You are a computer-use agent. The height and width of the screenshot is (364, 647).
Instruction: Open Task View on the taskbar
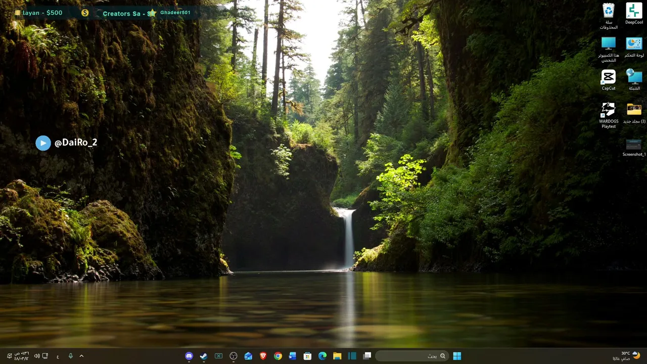pyautogui.click(x=367, y=356)
